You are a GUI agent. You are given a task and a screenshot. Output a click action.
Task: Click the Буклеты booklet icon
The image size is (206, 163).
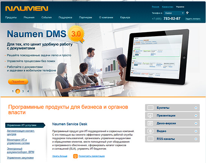150,108
